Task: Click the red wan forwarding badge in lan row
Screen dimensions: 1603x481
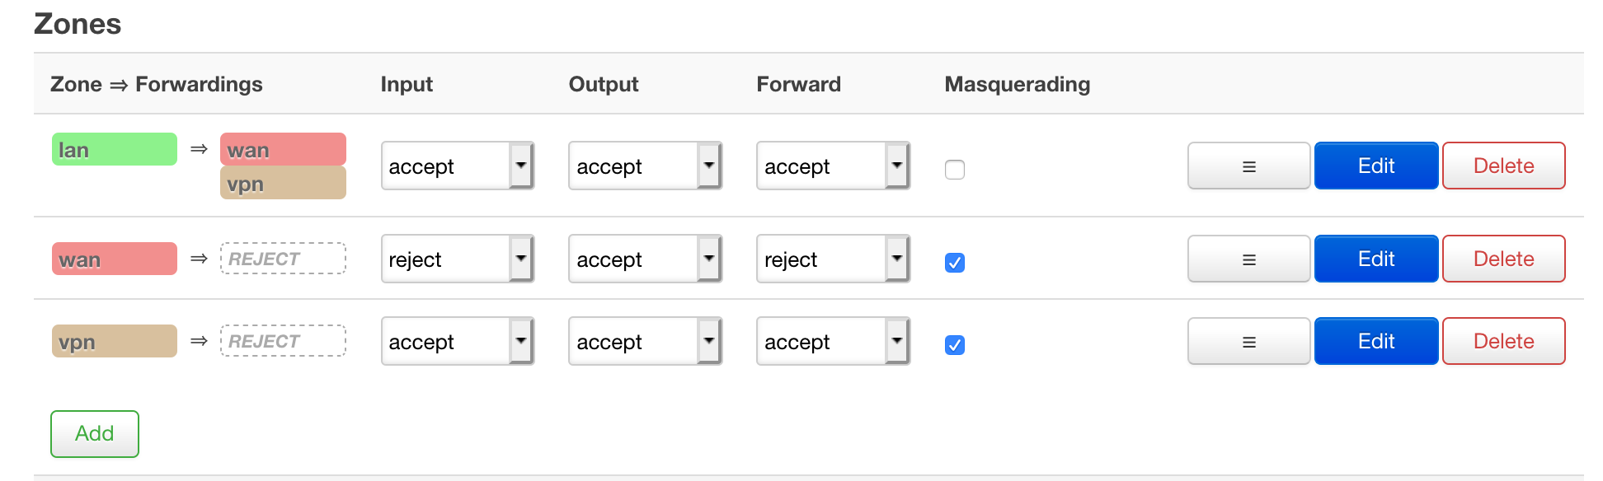Action: tap(283, 149)
